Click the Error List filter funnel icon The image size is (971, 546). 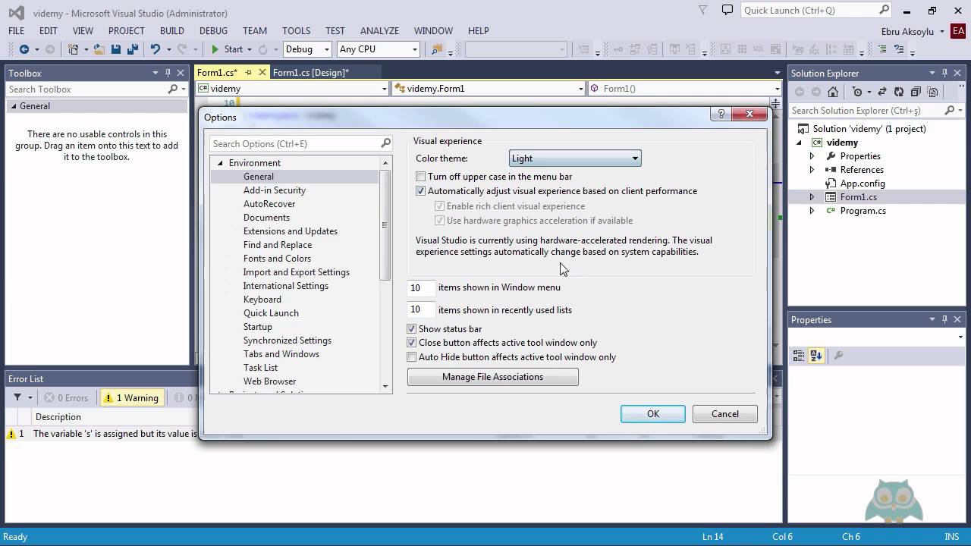coord(17,397)
